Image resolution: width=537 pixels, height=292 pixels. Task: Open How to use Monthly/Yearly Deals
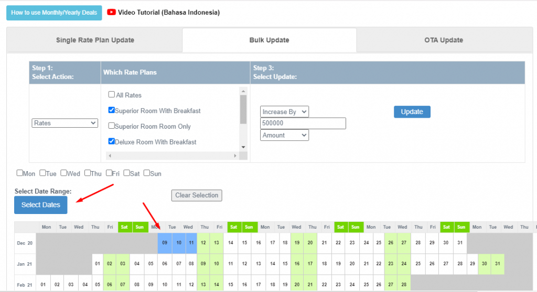point(54,13)
